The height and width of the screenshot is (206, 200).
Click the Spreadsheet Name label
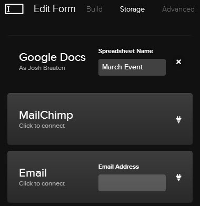pyautogui.click(x=126, y=51)
